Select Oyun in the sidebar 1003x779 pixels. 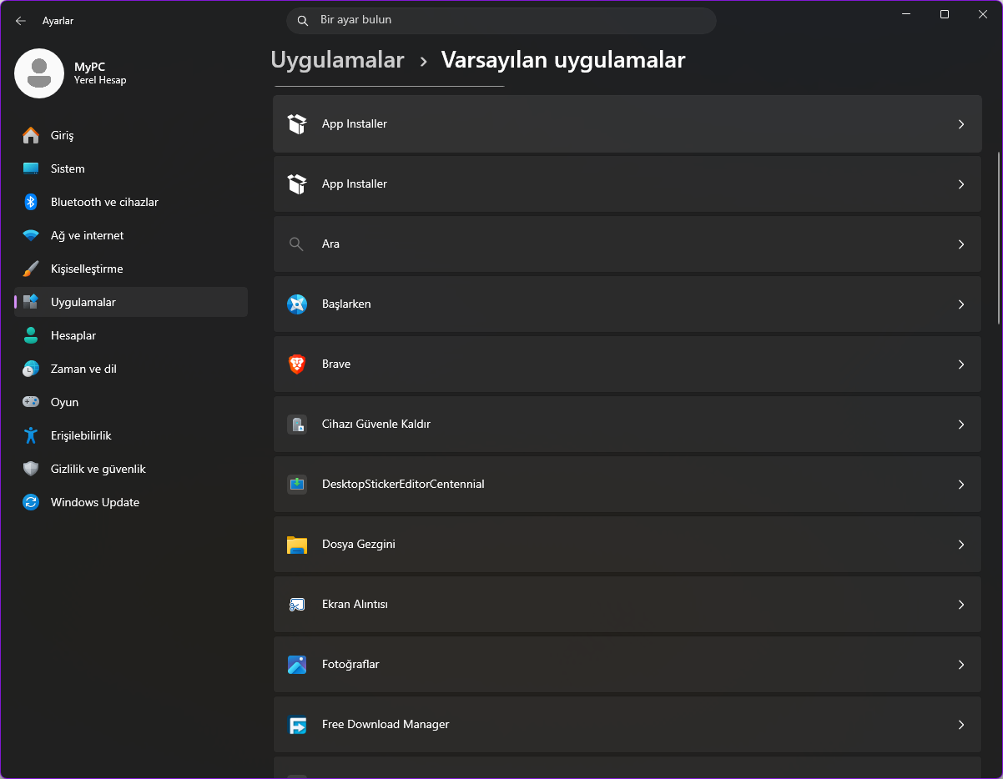pos(131,402)
